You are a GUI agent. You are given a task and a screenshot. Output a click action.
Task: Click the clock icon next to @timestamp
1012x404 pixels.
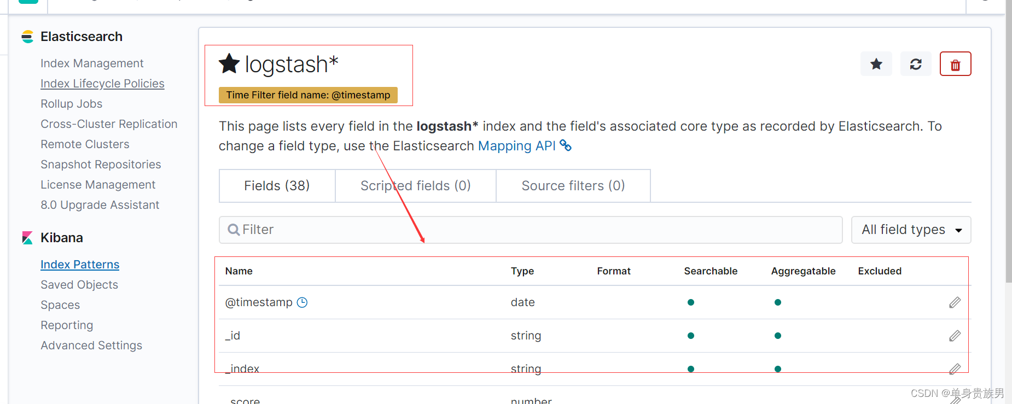tap(302, 302)
